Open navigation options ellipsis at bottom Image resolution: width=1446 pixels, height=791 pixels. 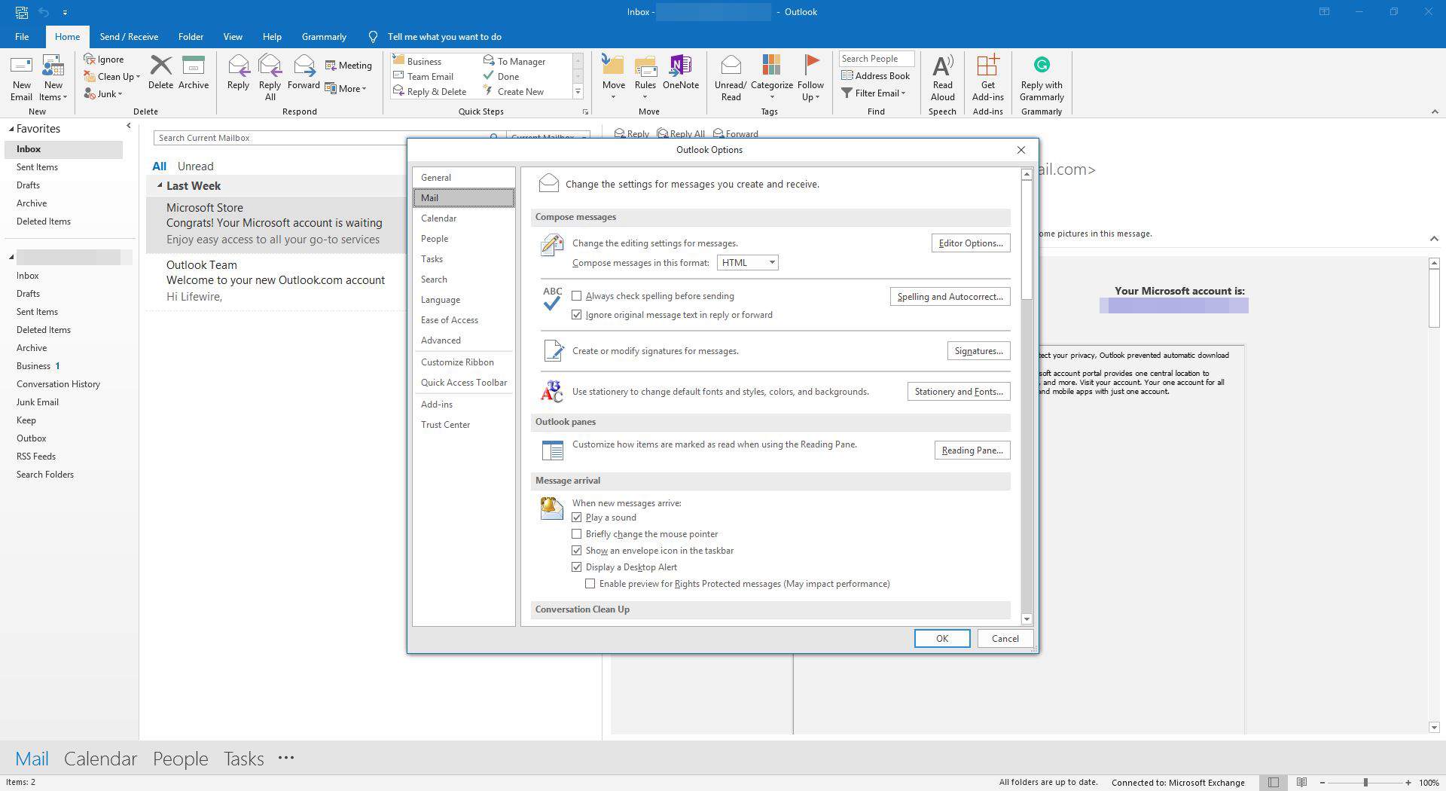pos(285,758)
